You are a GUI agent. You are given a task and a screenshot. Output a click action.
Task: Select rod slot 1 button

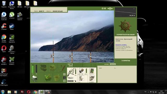tap(64, 74)
